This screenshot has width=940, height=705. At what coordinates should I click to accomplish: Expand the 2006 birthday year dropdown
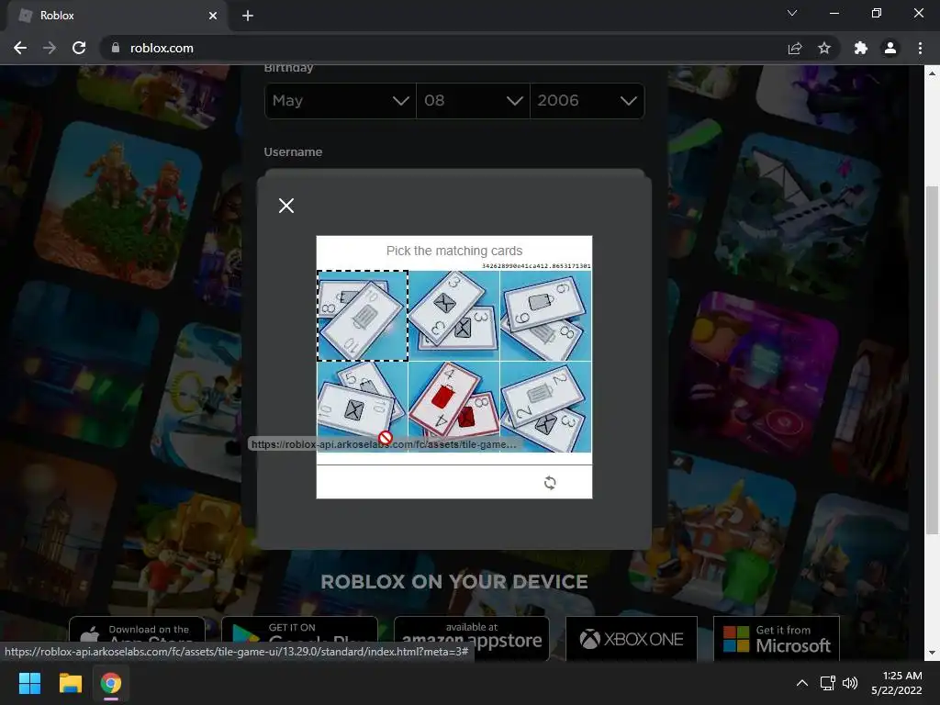587,101
